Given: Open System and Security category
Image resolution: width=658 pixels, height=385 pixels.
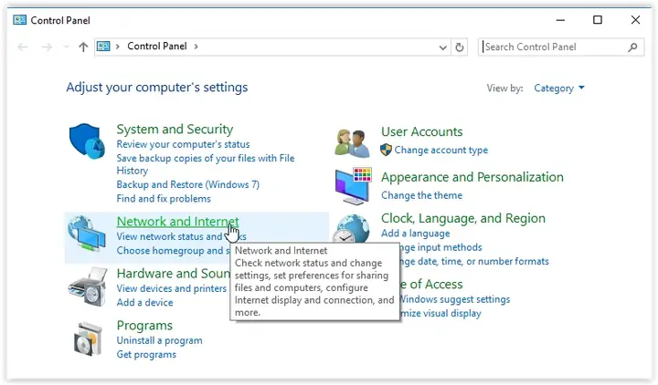Looking at the screenshot, I should [175, 129].
